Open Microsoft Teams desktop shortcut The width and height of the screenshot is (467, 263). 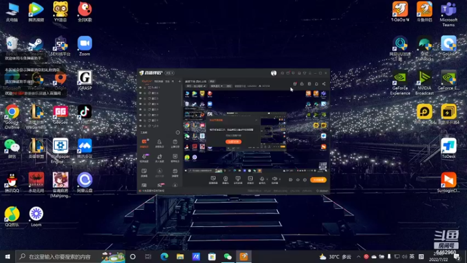(x=448, y=14)
